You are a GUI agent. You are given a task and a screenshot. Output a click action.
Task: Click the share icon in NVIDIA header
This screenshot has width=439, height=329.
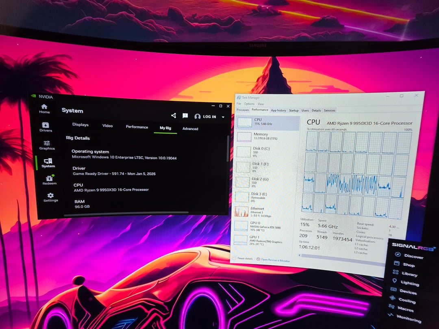click(174, 116)
